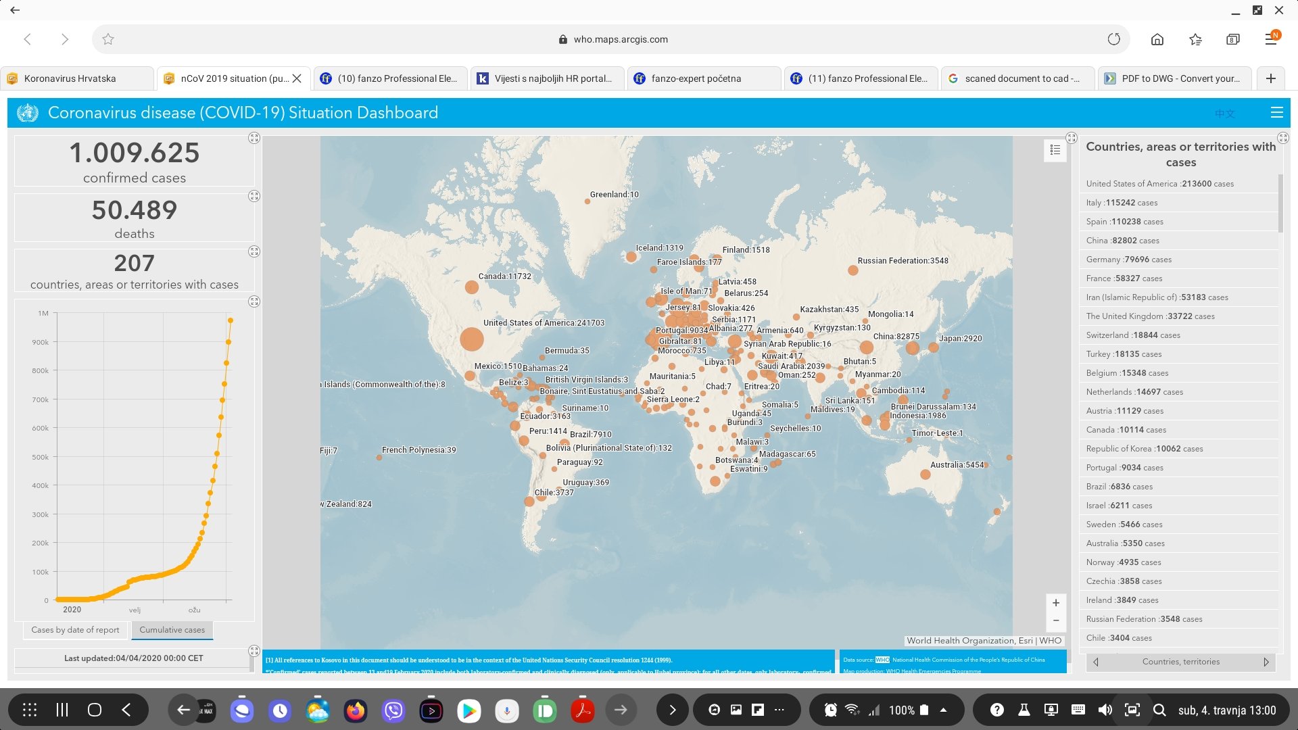Switch chart to Cases by date of report
The width and height of the screenshot is (1298, 730).
[75, 630]
